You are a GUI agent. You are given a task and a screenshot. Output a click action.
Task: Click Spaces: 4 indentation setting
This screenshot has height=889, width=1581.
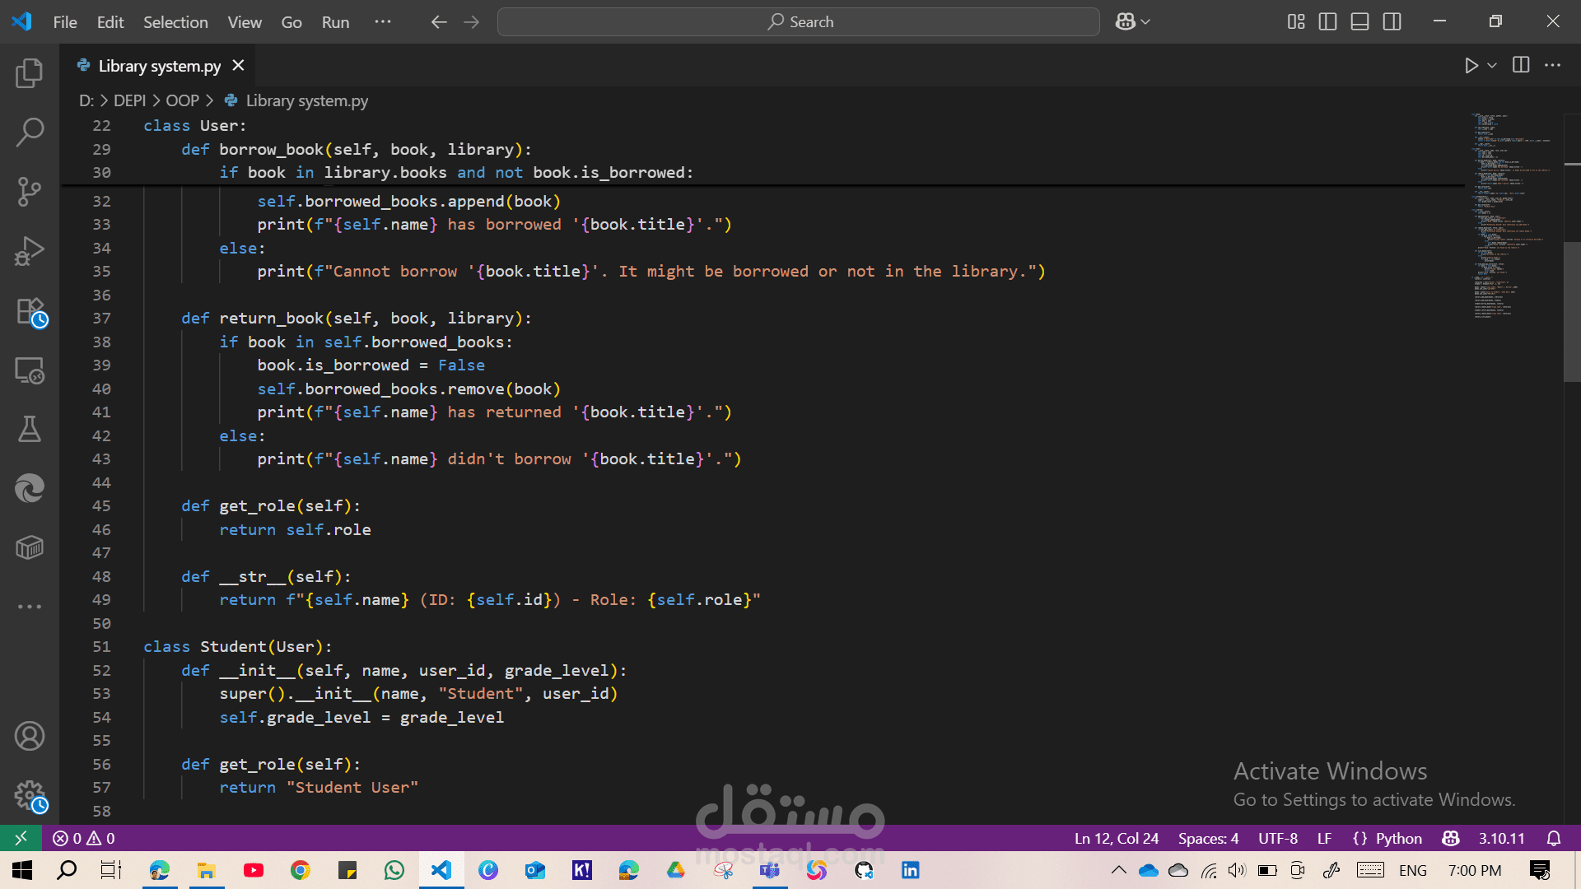[1208, 838]
